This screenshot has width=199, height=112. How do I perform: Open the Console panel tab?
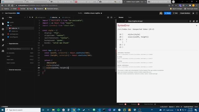(123, 104)
